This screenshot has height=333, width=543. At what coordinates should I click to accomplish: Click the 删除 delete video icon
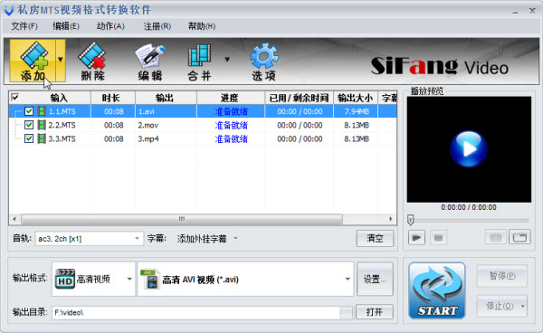point(92,62)
